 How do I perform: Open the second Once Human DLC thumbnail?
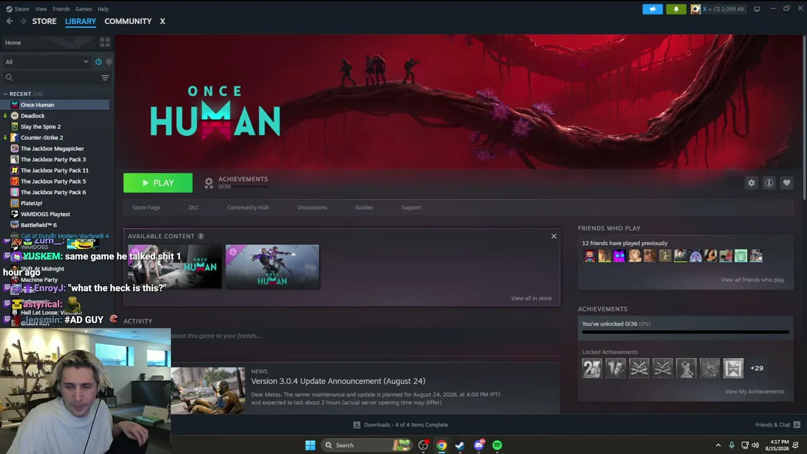272,267
